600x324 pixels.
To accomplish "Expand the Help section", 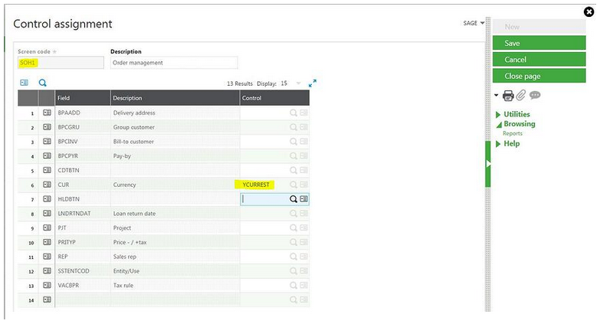I will click(x=510, y=144).
